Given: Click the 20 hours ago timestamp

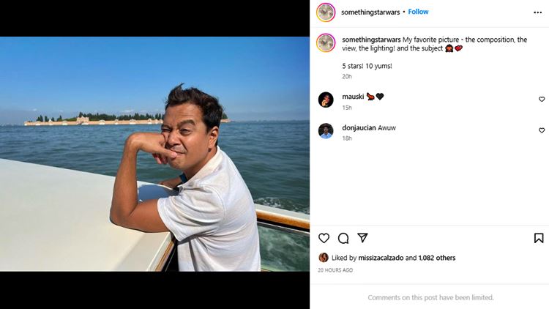Looking at the screenshot, I should point(335,270).
